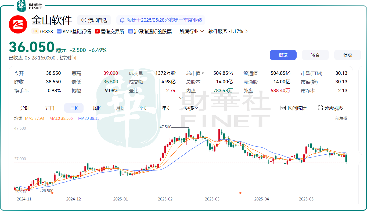This screenshot has width=367, height=216.
Task: Click the 量比 value 2.74
Action: [x=171, y=91]
